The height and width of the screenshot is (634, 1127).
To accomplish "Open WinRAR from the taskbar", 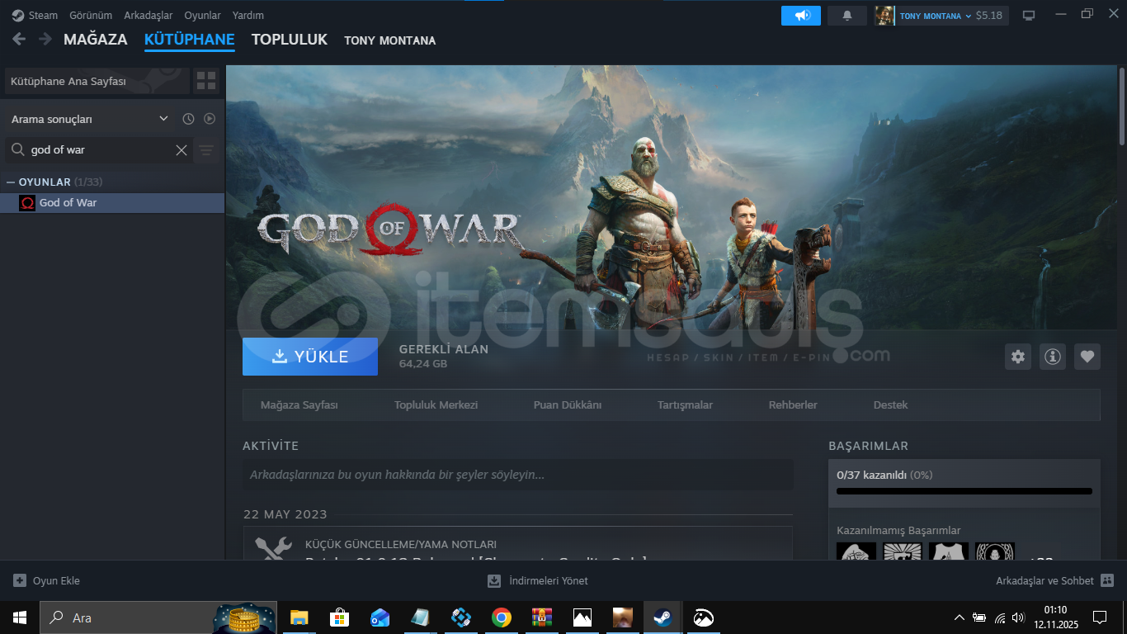I will 541,617.
